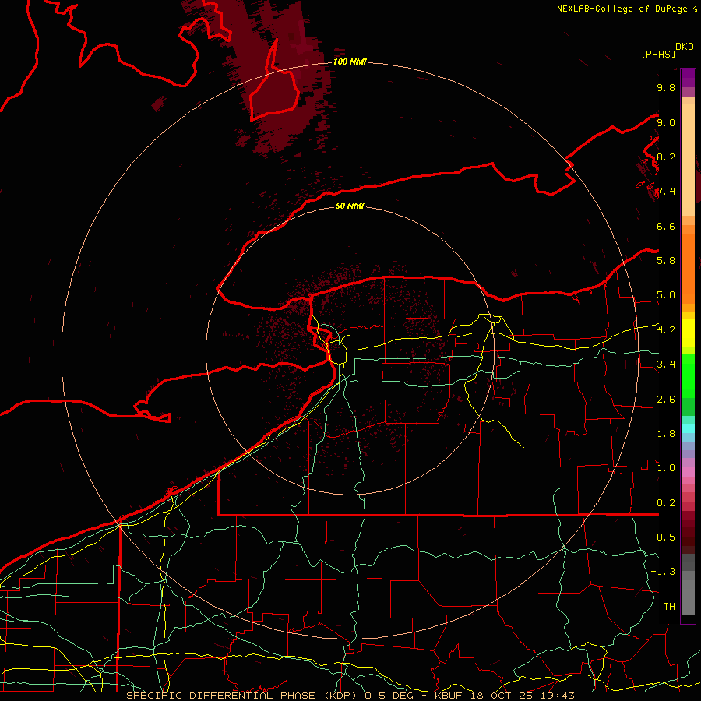The width and height of the screenshot is (701, 701).
Task: Click the TH label on the legend
Action: [668, 606]
